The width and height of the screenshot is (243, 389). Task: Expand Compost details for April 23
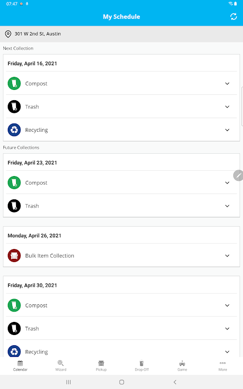point(227,183)
